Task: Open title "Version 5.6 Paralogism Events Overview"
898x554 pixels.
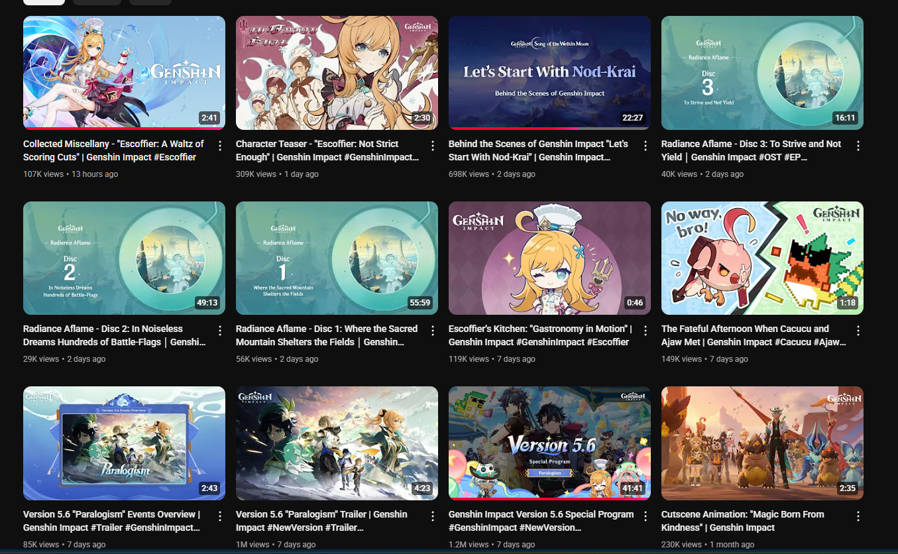Action: click(111, 521)
